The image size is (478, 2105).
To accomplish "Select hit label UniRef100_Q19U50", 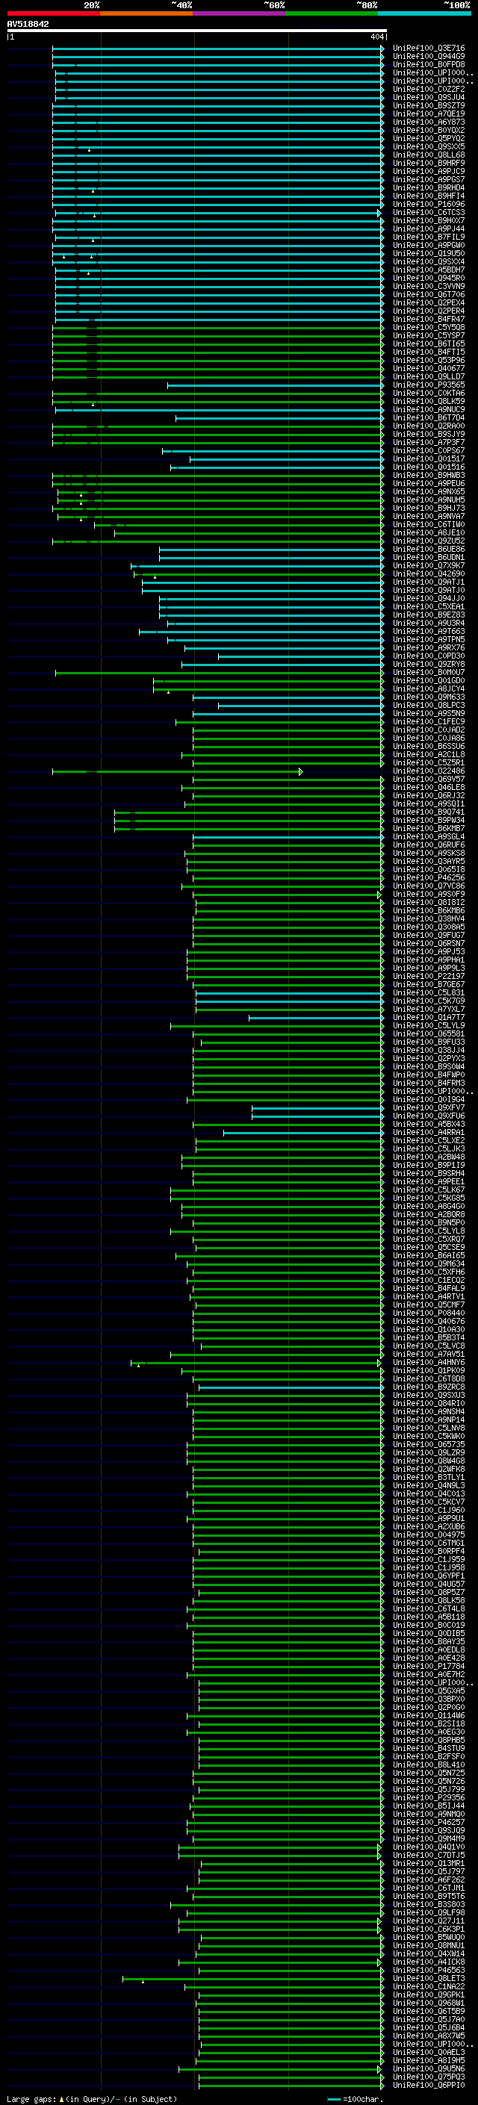I will pyautogui.click(x=429, y=253).
